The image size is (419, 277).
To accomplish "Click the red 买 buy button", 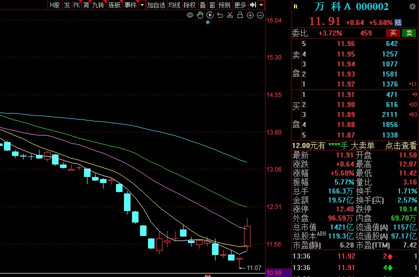I will pos(393,33).
